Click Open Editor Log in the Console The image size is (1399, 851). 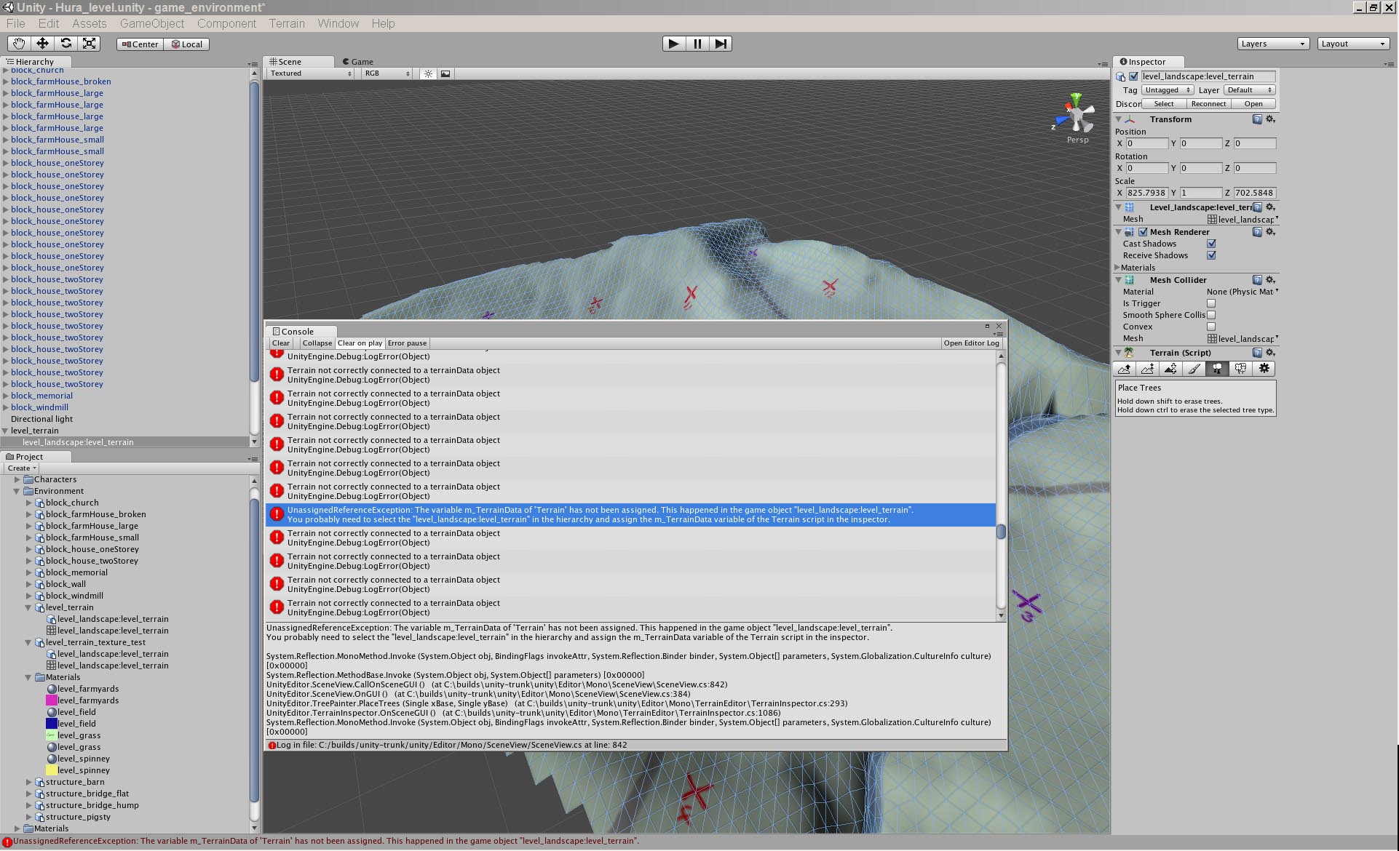point(971,343)
